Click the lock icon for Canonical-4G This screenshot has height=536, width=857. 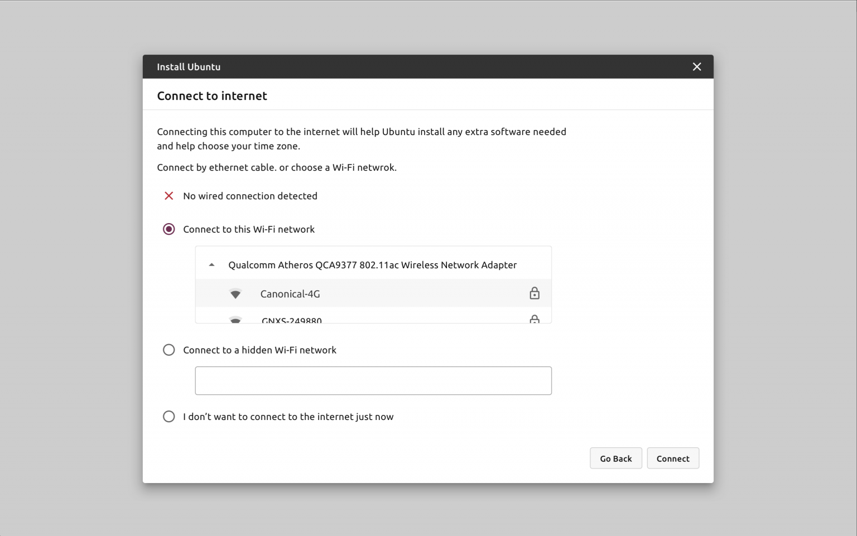[x=535, y=293]
